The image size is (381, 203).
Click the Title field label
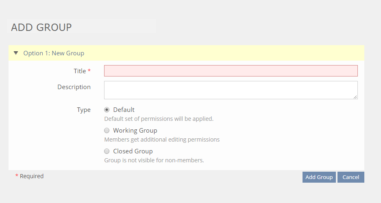coord(80,71)
